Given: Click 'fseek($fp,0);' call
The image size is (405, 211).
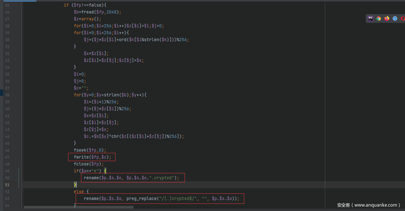Looking at the screenshot, I should [90, 150].
